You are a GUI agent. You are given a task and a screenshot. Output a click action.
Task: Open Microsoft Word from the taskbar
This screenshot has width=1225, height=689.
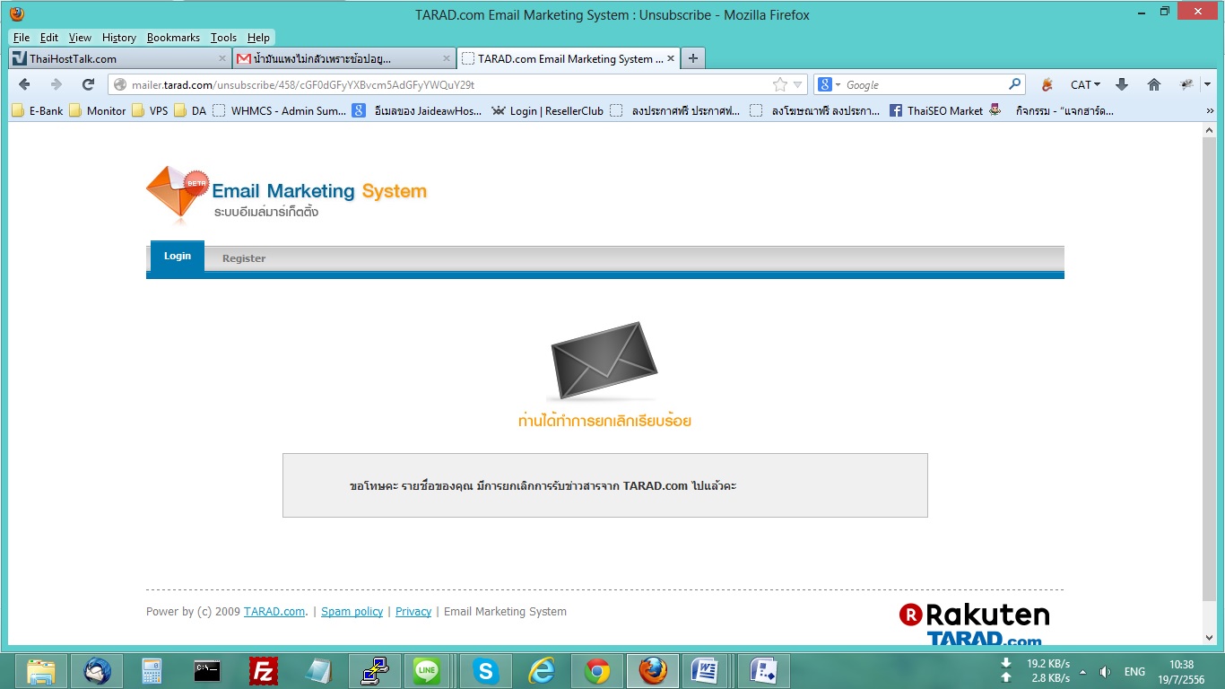tap(707, 670)
